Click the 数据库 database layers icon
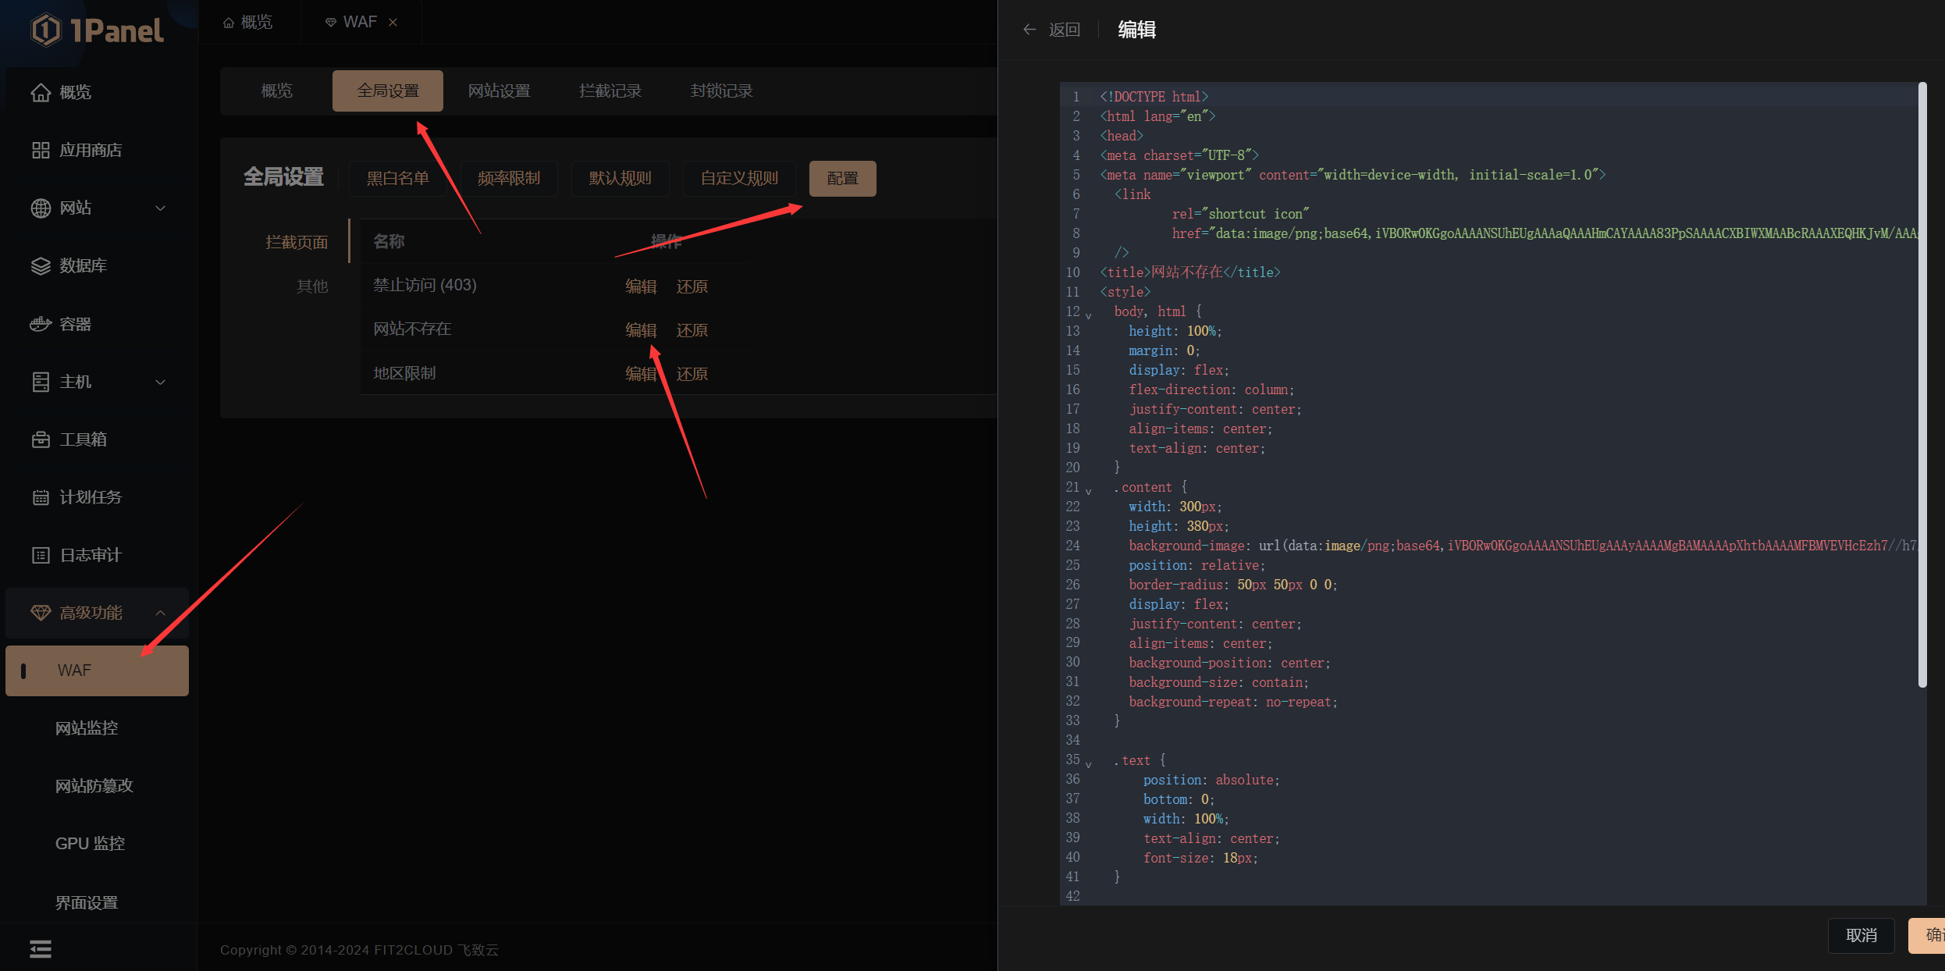This screenshot has width=1945, height=971. click(41, 266)
